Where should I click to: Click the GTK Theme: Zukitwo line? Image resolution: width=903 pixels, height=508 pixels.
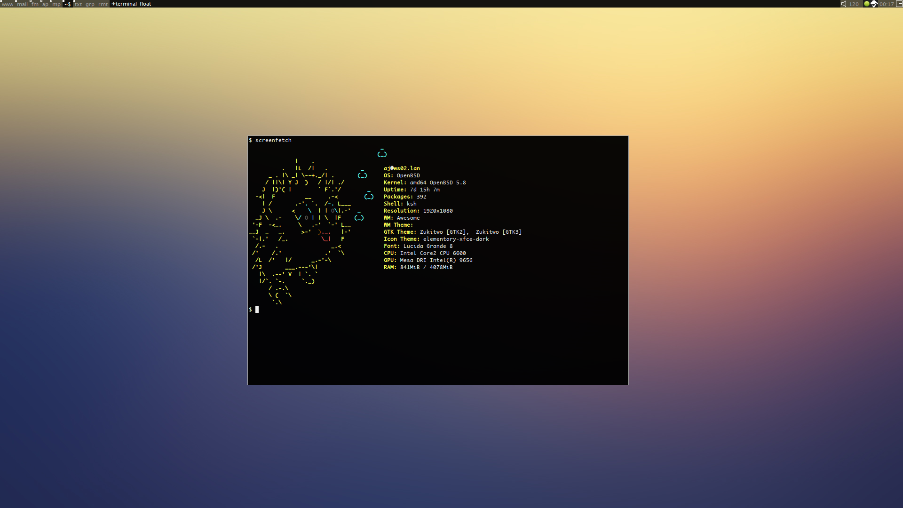[452, 232]
